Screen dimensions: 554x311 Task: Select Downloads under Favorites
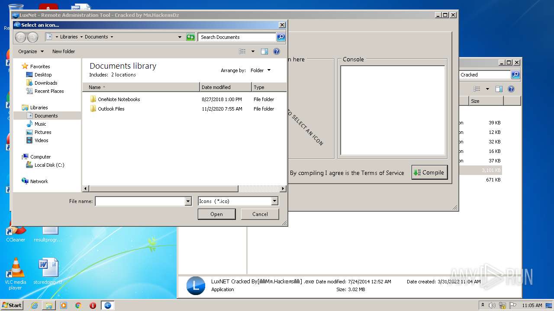point(46,83)
